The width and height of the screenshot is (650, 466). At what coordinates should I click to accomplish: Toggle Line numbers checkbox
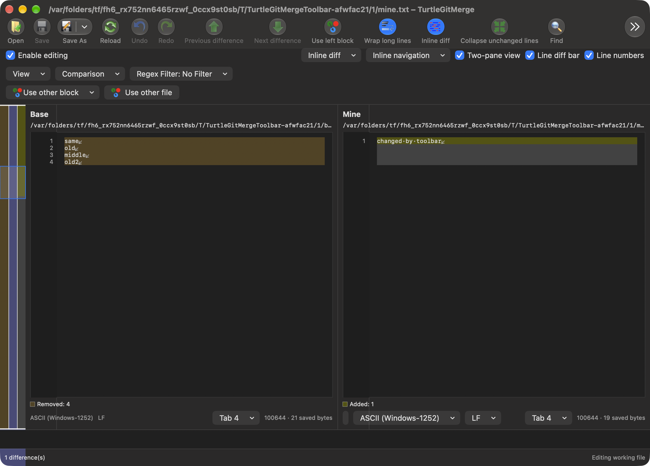tap(589, 55)
